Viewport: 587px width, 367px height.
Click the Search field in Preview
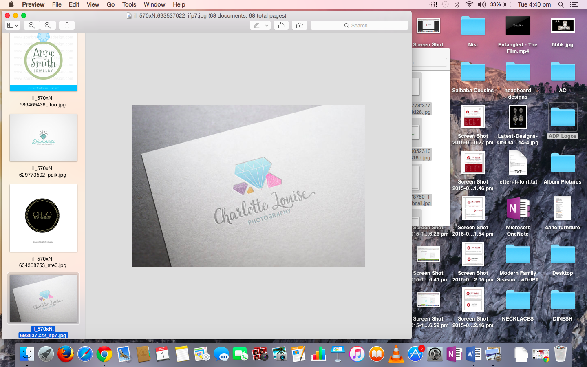pos(359,25)
